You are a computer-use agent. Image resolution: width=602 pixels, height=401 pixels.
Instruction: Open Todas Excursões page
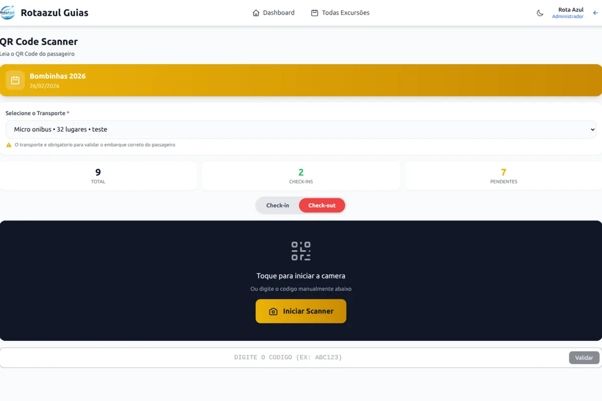pos(340,13)
